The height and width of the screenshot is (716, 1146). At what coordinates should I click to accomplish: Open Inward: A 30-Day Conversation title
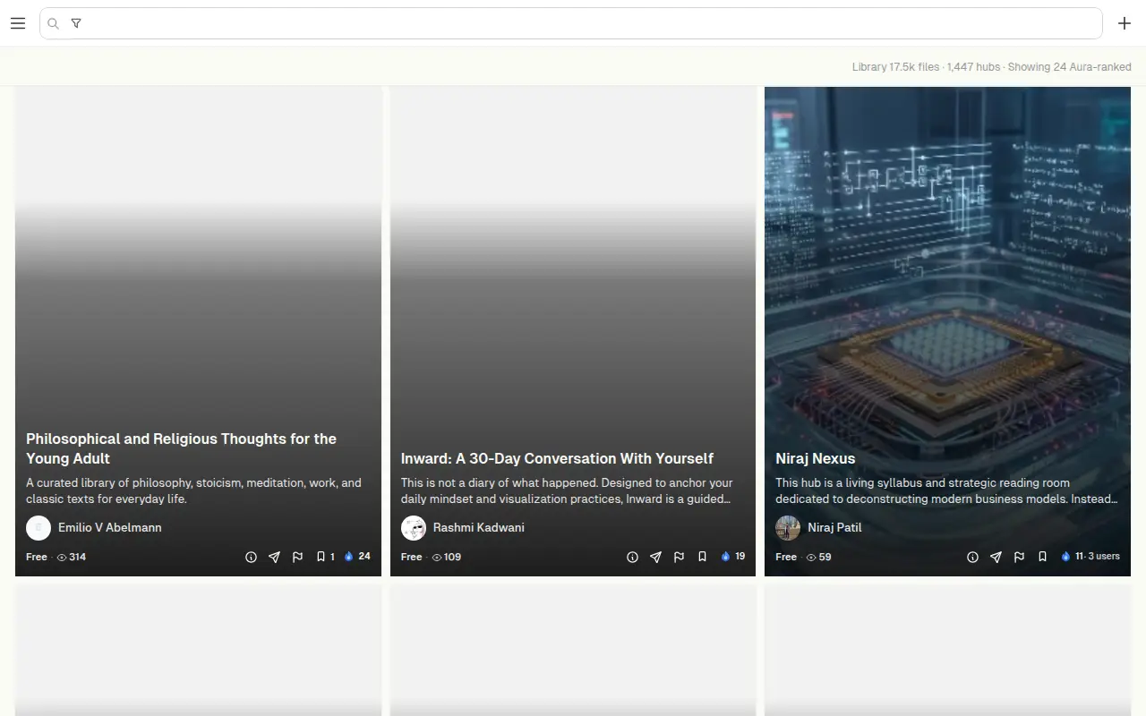coord(557,458)
